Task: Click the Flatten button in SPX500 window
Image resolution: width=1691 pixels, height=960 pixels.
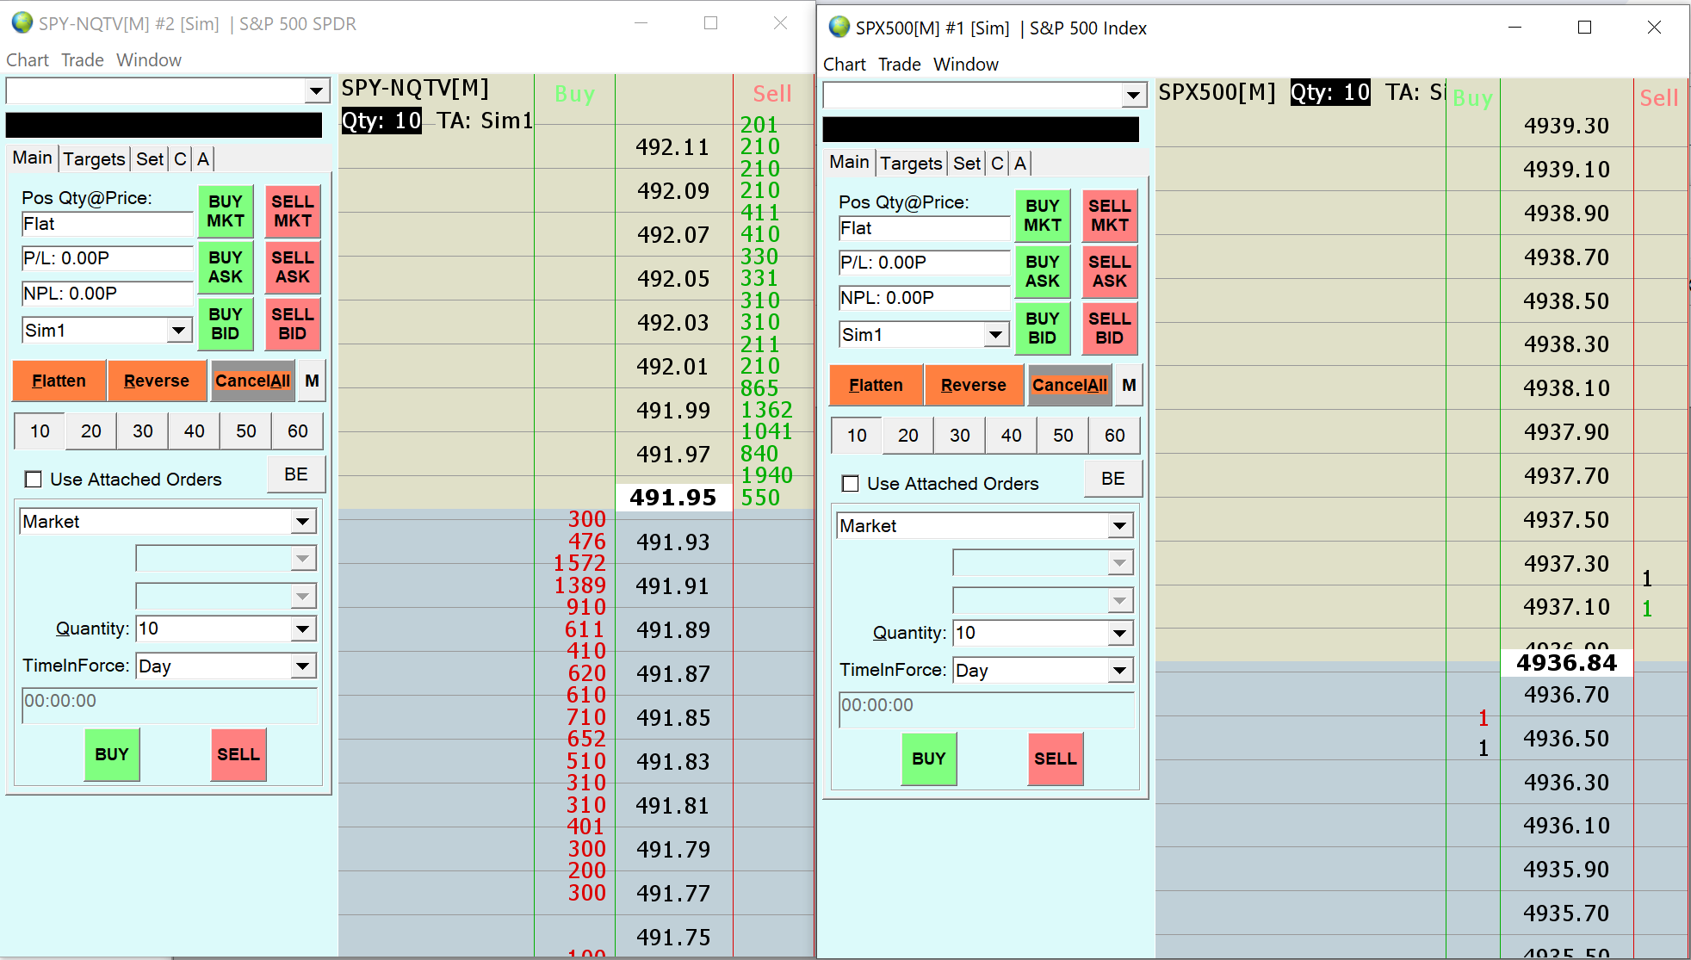Action: pos(876,385)
